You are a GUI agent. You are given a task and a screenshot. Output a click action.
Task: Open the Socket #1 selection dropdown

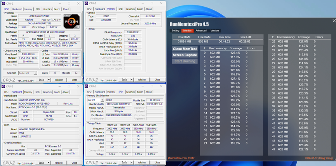pos(28,73)
